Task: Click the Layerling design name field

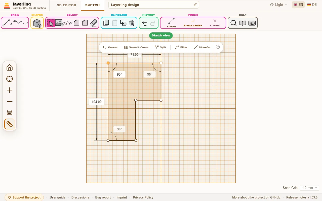Action: pos(154,5)
